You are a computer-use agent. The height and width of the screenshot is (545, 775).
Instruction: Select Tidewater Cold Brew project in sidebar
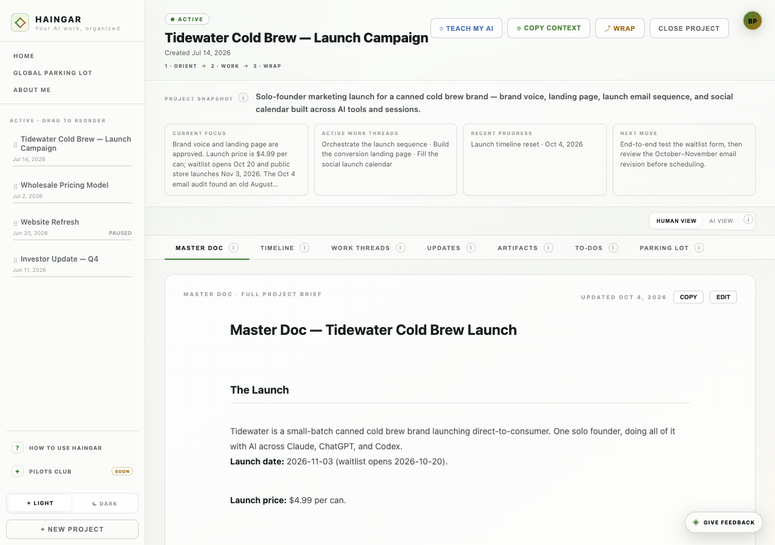click(72, 149)
